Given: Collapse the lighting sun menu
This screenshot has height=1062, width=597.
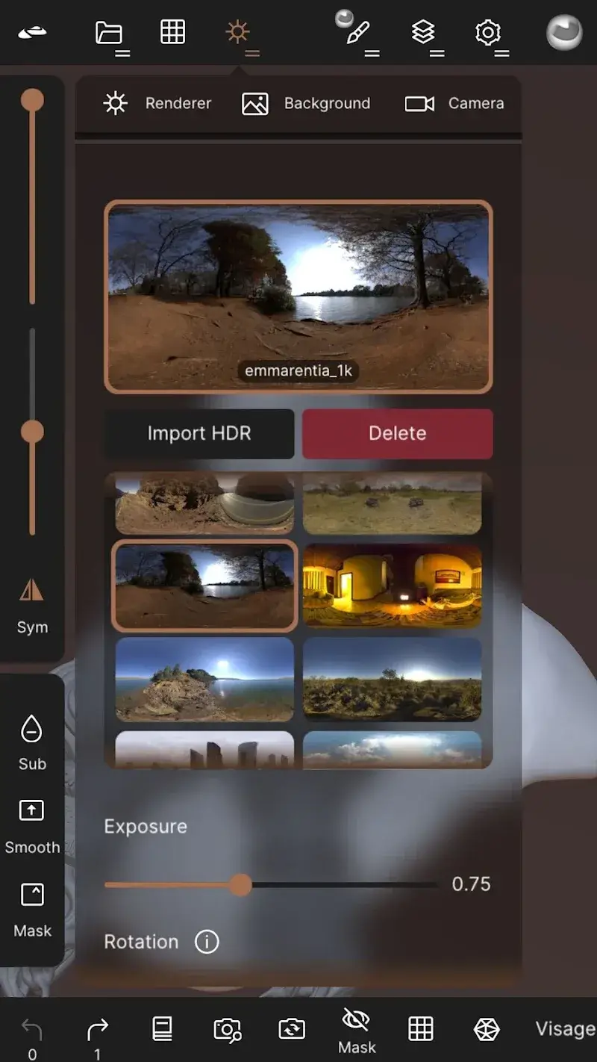Looking at the screenshot, I should (x=238, y=34).
